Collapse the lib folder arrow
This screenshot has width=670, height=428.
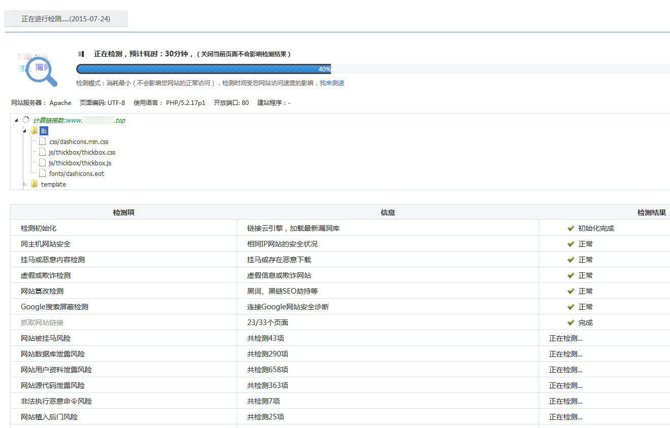(24, 131)
